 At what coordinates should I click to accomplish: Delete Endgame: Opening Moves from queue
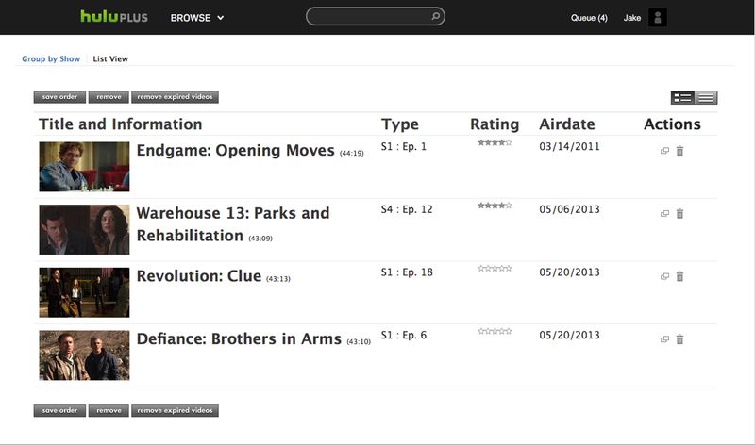679,151
